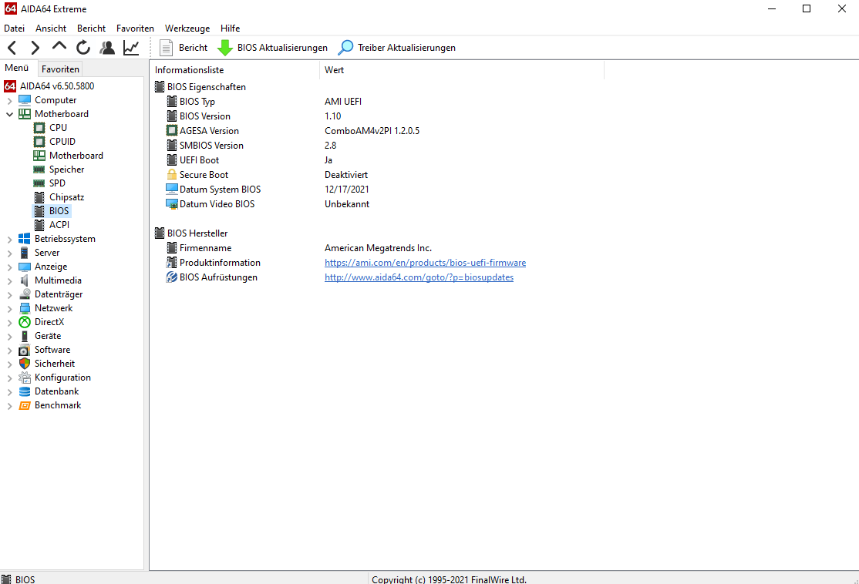Click the Speicher memory icon
Screen dimensions: 859x584
point(39,169)
